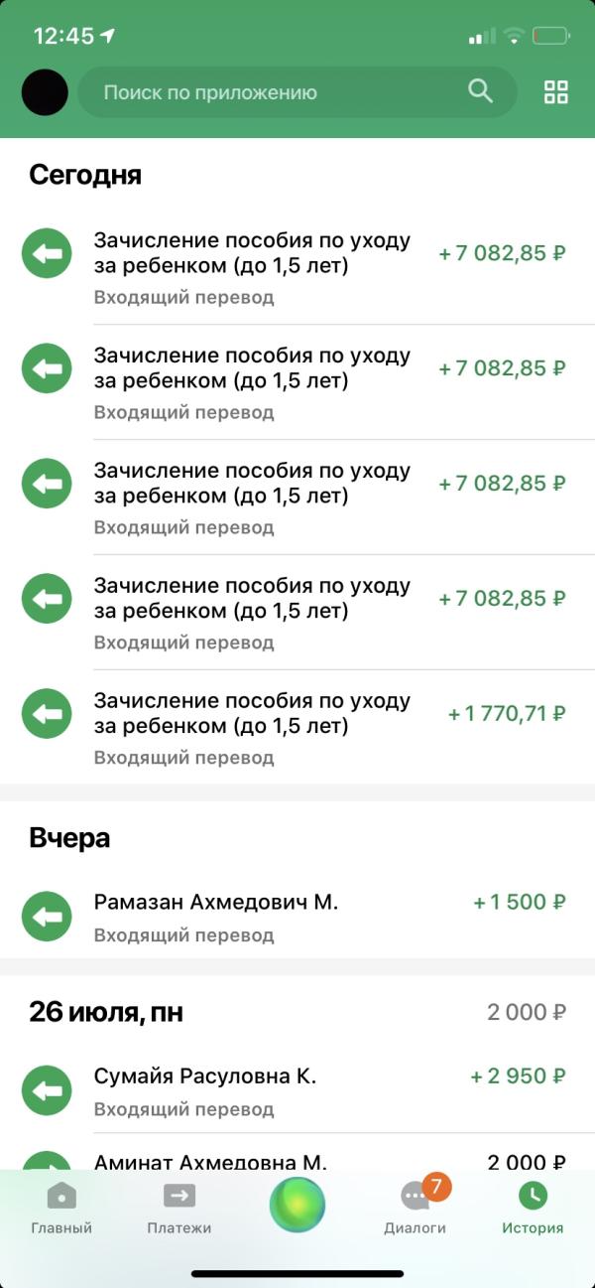Viewport: 595px width, 1288px height.
Task: Tap the Платежи arrow icon
Action: point(179,1196)
